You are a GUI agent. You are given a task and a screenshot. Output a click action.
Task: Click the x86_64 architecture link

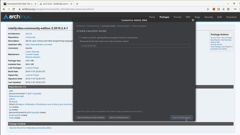(x=28, y=34)
